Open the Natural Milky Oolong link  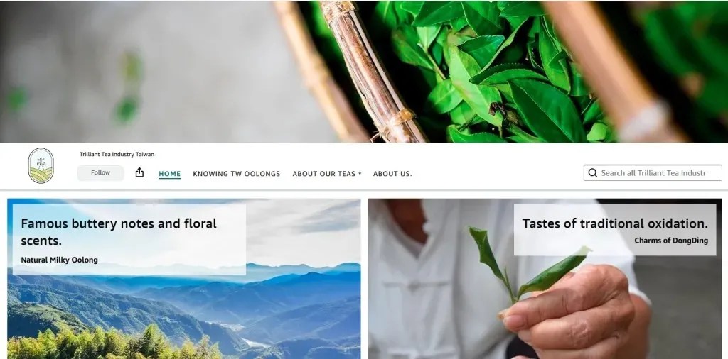[x=60, y=260]
